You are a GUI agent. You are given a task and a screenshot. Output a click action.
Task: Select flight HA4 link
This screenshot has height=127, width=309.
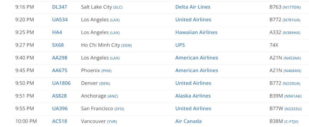(57, 32)
